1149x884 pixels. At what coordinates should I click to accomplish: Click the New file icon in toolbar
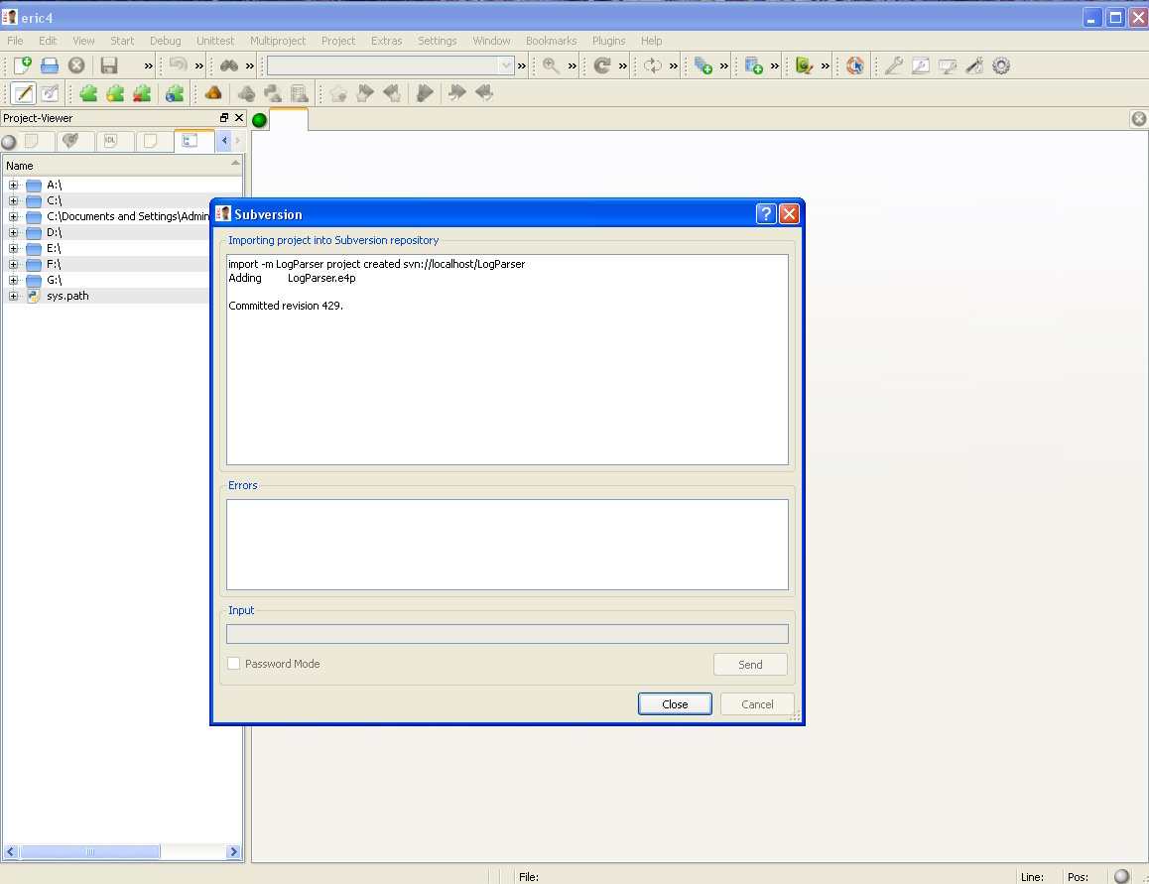(x=22, y=65)
